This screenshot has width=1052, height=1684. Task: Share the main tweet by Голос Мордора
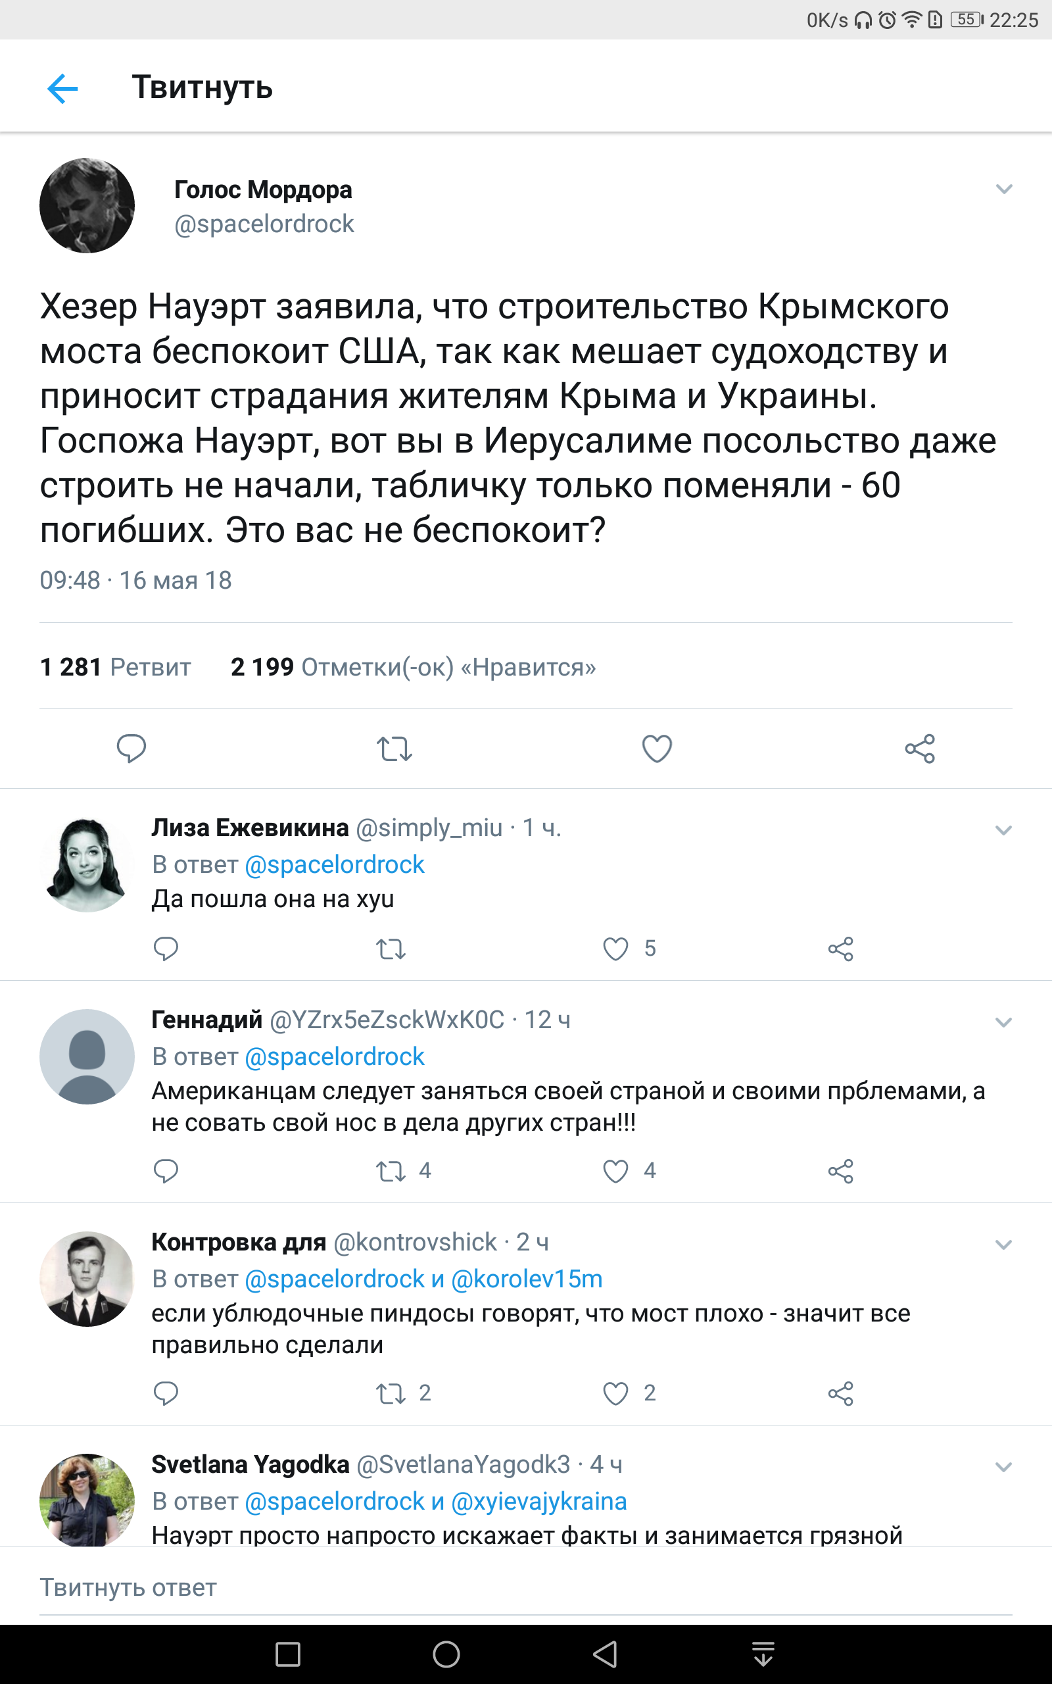coord(919,749)
